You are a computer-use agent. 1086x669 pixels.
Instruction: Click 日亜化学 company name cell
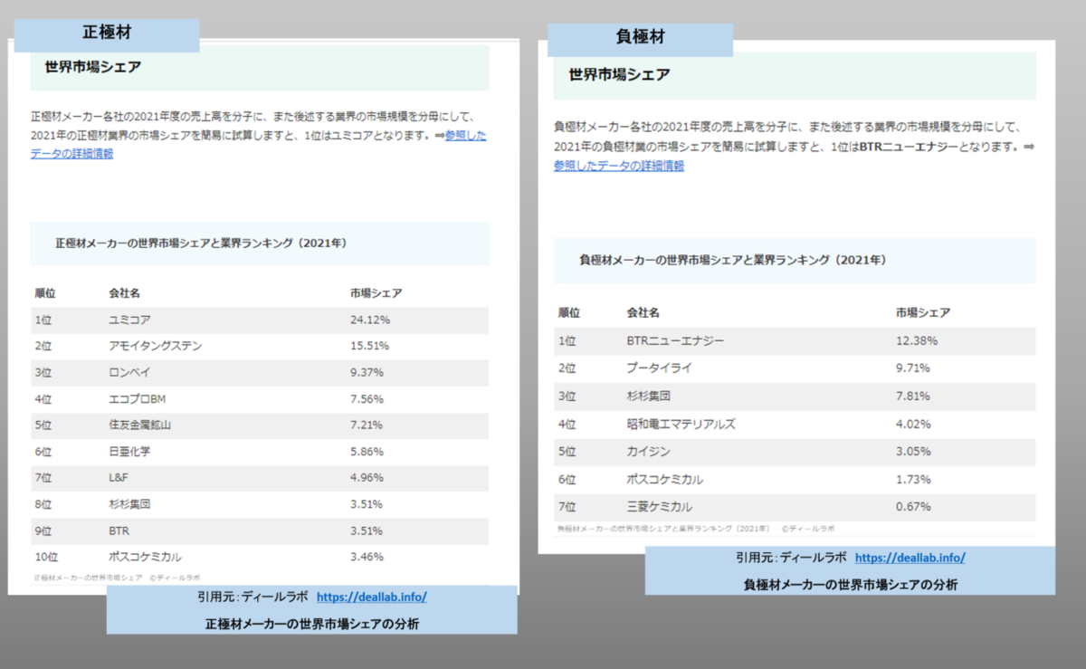(129, 451)
